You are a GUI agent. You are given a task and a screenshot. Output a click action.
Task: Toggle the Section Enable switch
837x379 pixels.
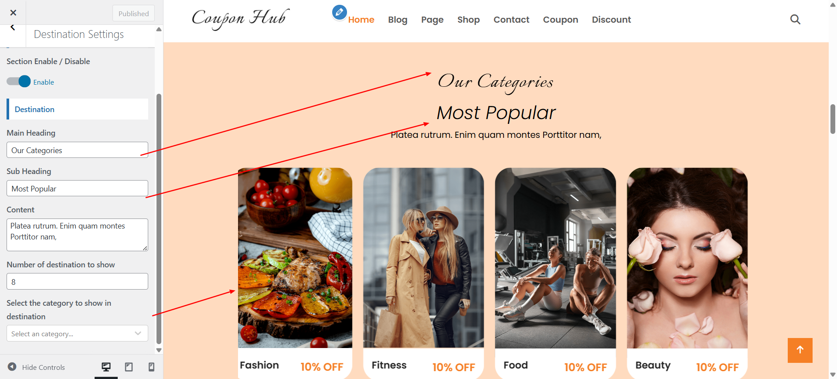pyautogui.click(x=18, y=82)
